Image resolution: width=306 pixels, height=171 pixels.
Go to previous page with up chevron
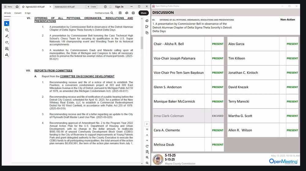(147, 135)
